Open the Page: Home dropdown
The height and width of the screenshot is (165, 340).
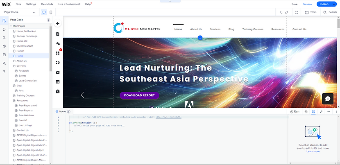coord(20,12)
